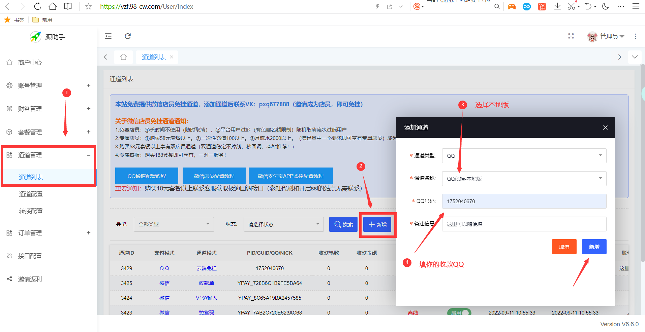
Task: Click the blue 新增 button in toolbar
Action: point(377,224)
